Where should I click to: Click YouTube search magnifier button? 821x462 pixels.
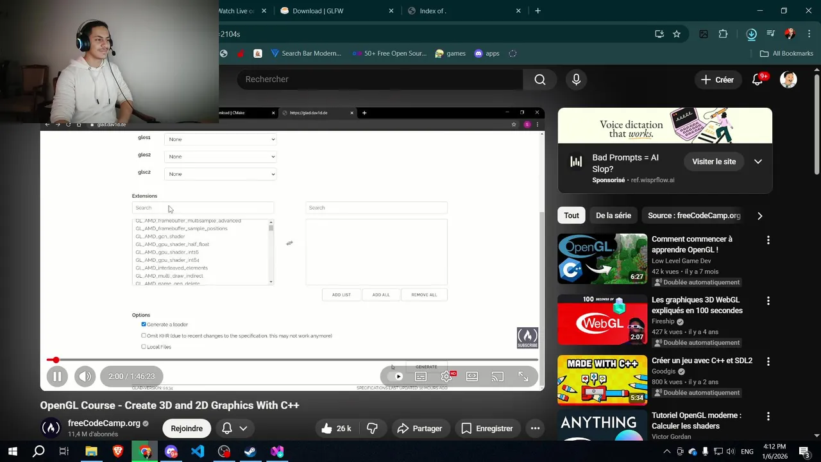(x=540, y=80)
